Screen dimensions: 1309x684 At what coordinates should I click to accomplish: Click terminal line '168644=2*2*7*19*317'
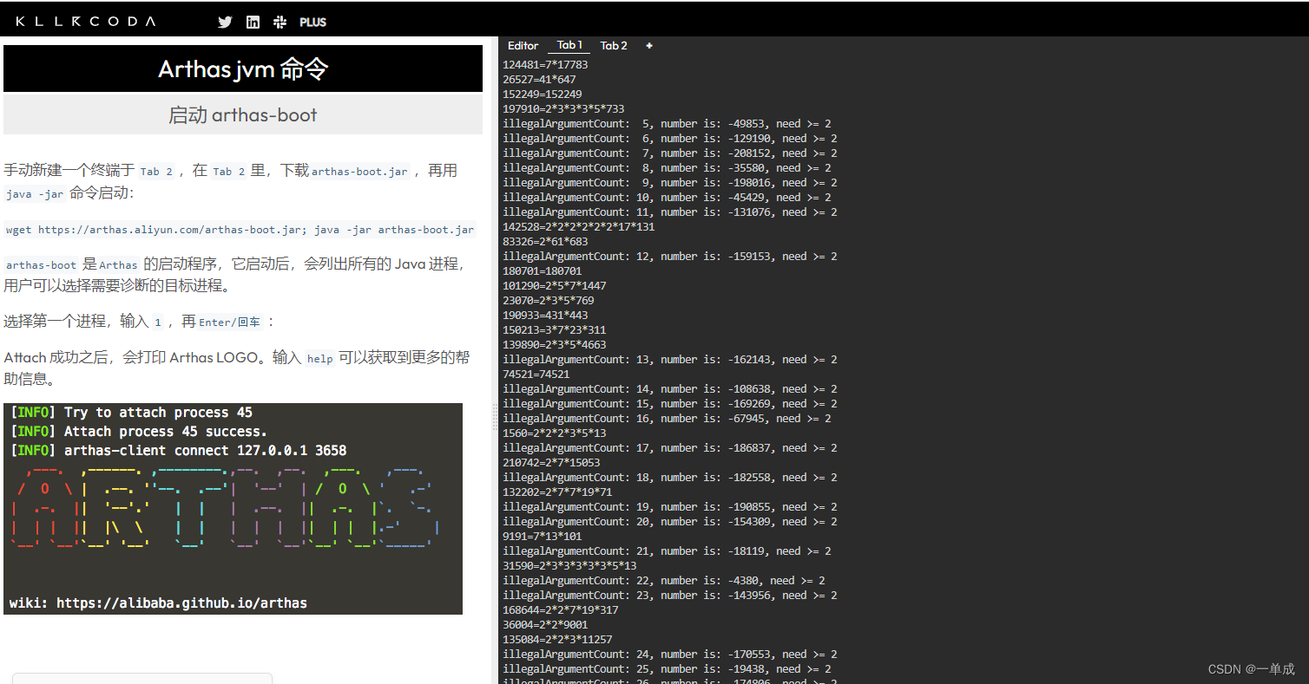point(561,610)
